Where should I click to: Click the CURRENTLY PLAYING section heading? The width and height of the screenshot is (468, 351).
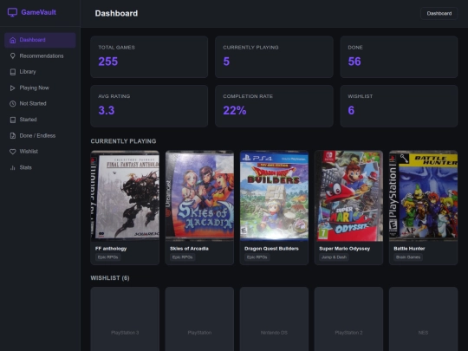pos(123,141)
